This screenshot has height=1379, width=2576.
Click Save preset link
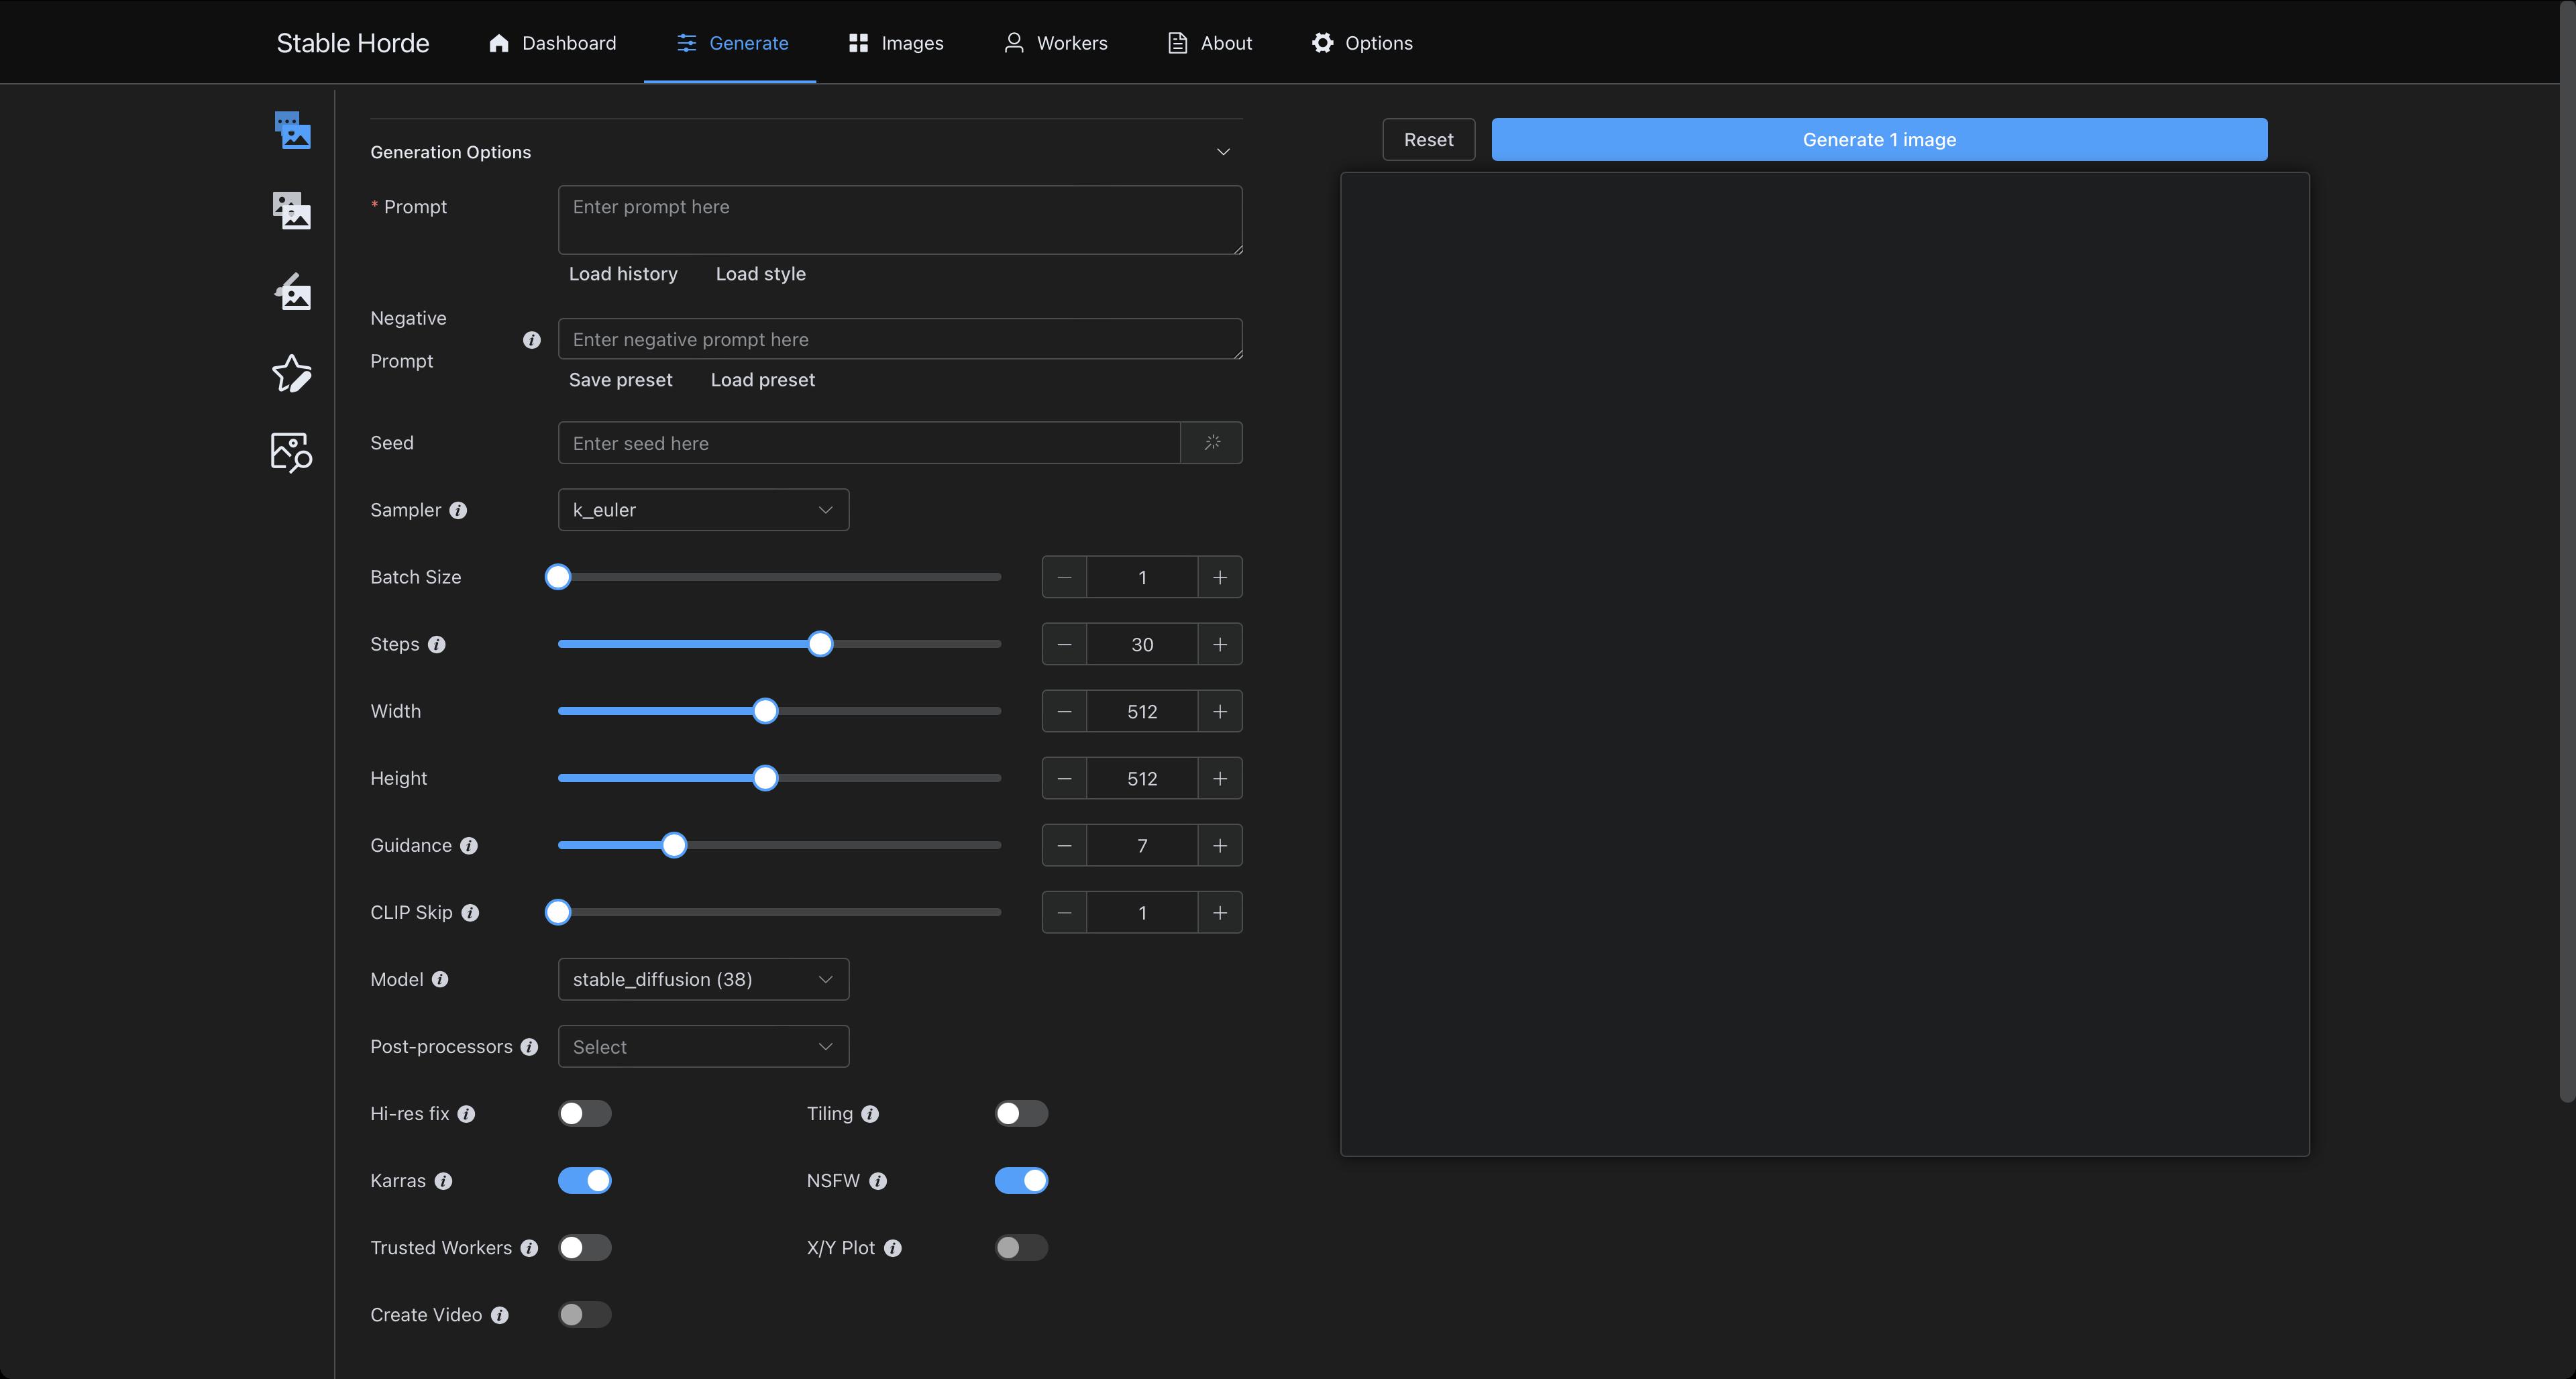(621, 380)
